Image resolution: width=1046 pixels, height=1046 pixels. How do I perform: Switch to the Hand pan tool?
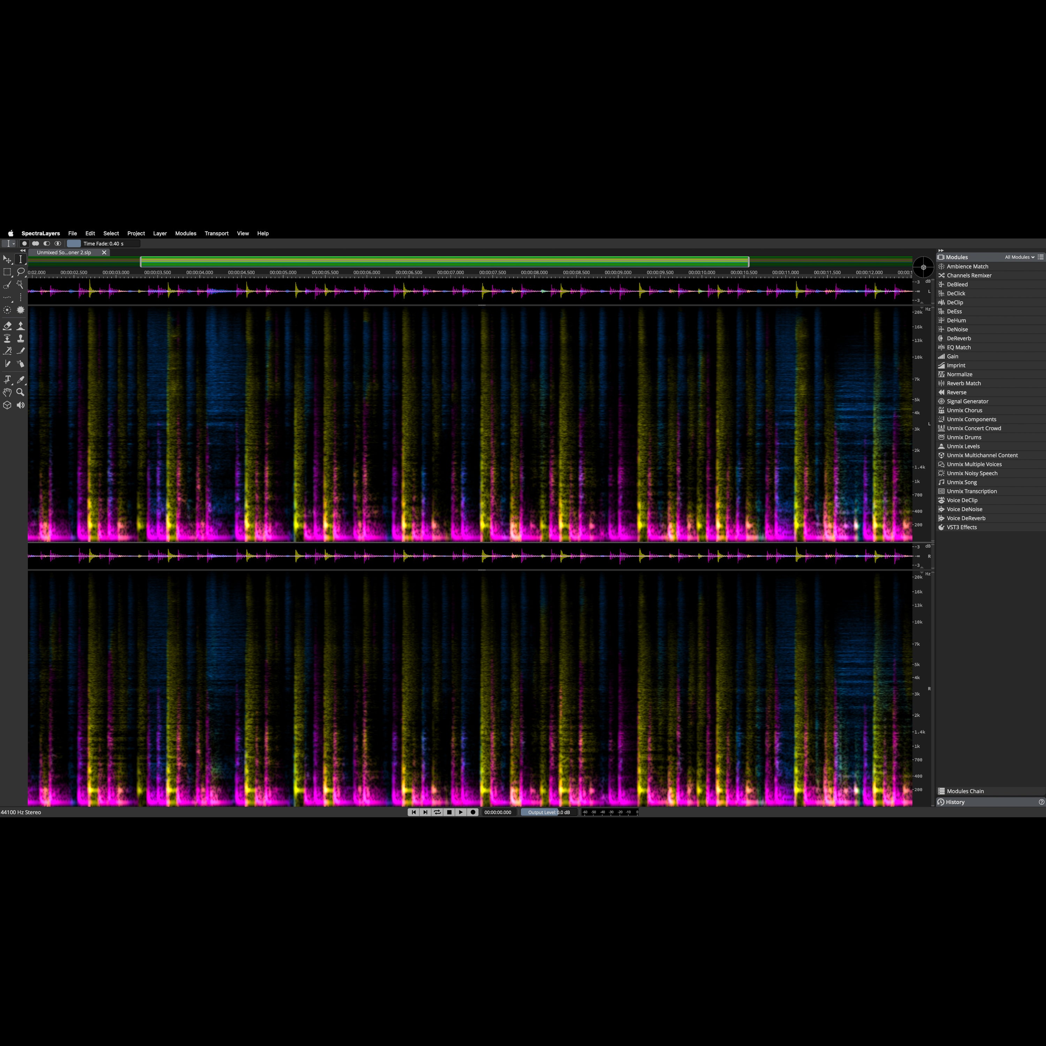7,393
